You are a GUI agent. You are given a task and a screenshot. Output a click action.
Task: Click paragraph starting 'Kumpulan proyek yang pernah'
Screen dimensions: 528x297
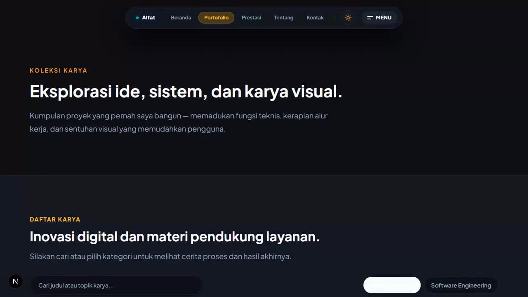(179, 123)
